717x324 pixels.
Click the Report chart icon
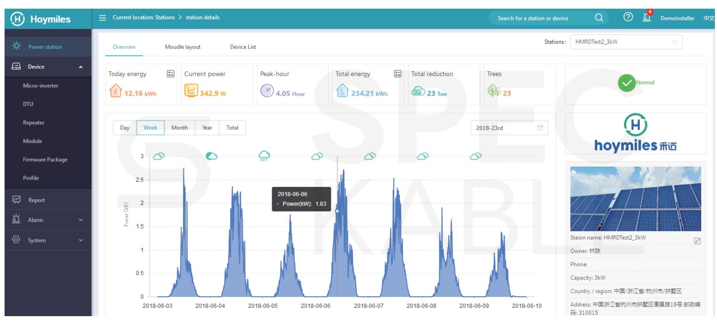[x=16, y=200]
